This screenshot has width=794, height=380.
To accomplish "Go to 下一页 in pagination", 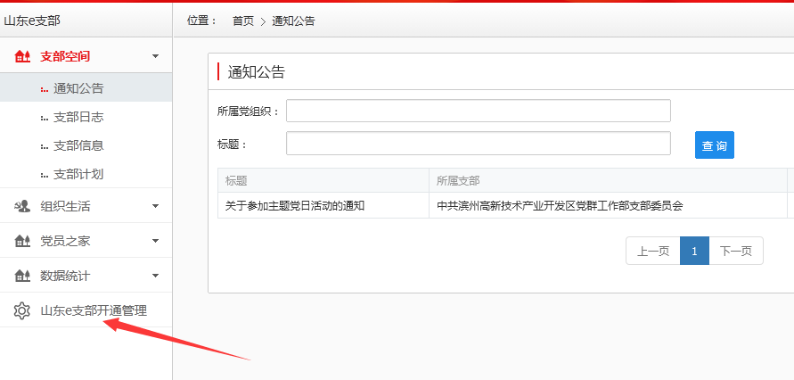I will (x=735, y=252).
